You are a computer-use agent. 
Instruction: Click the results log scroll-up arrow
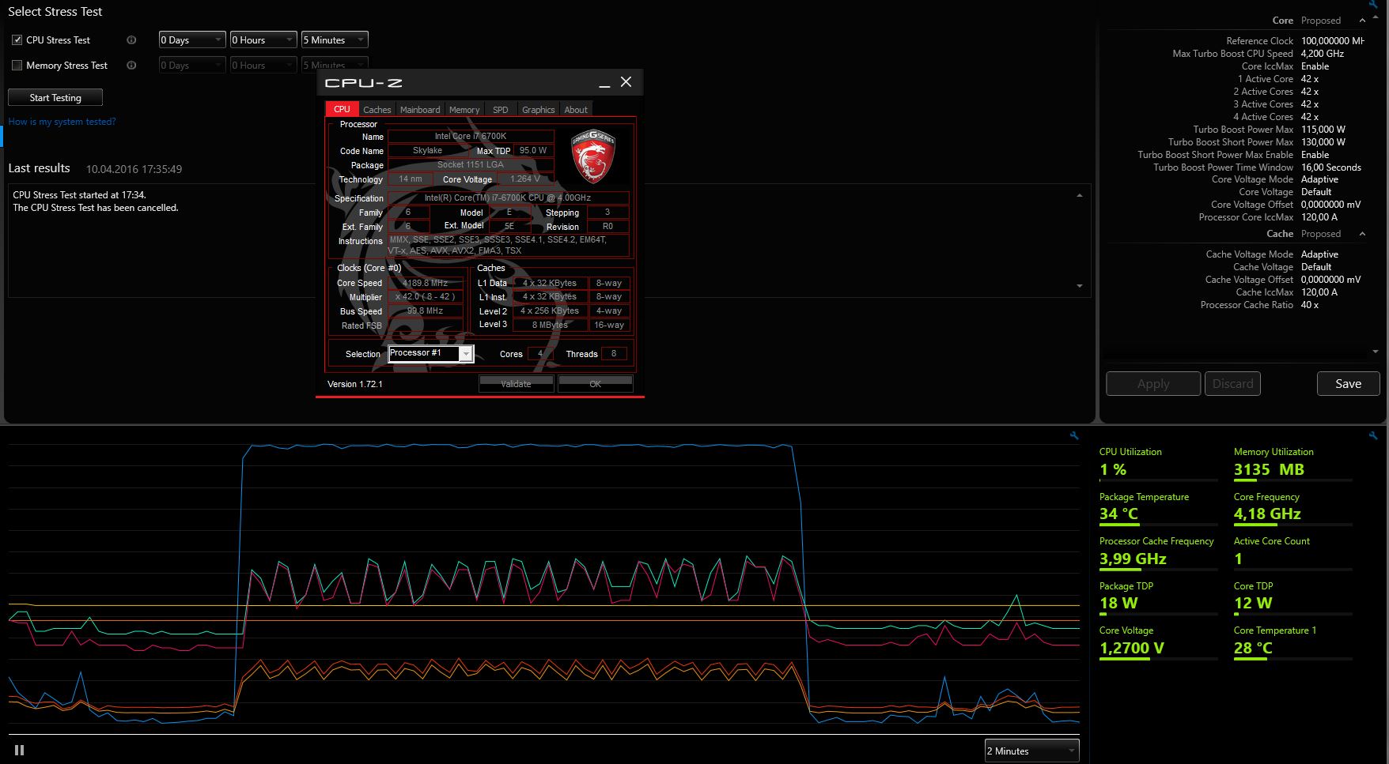tap(1080, 195)
